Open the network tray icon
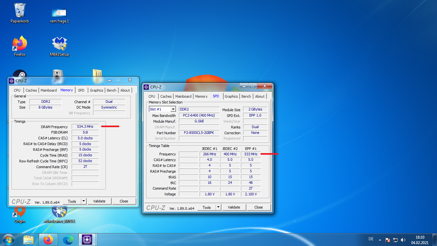The image size is (437, 246). pyautogui.click(x=395, y=240)
